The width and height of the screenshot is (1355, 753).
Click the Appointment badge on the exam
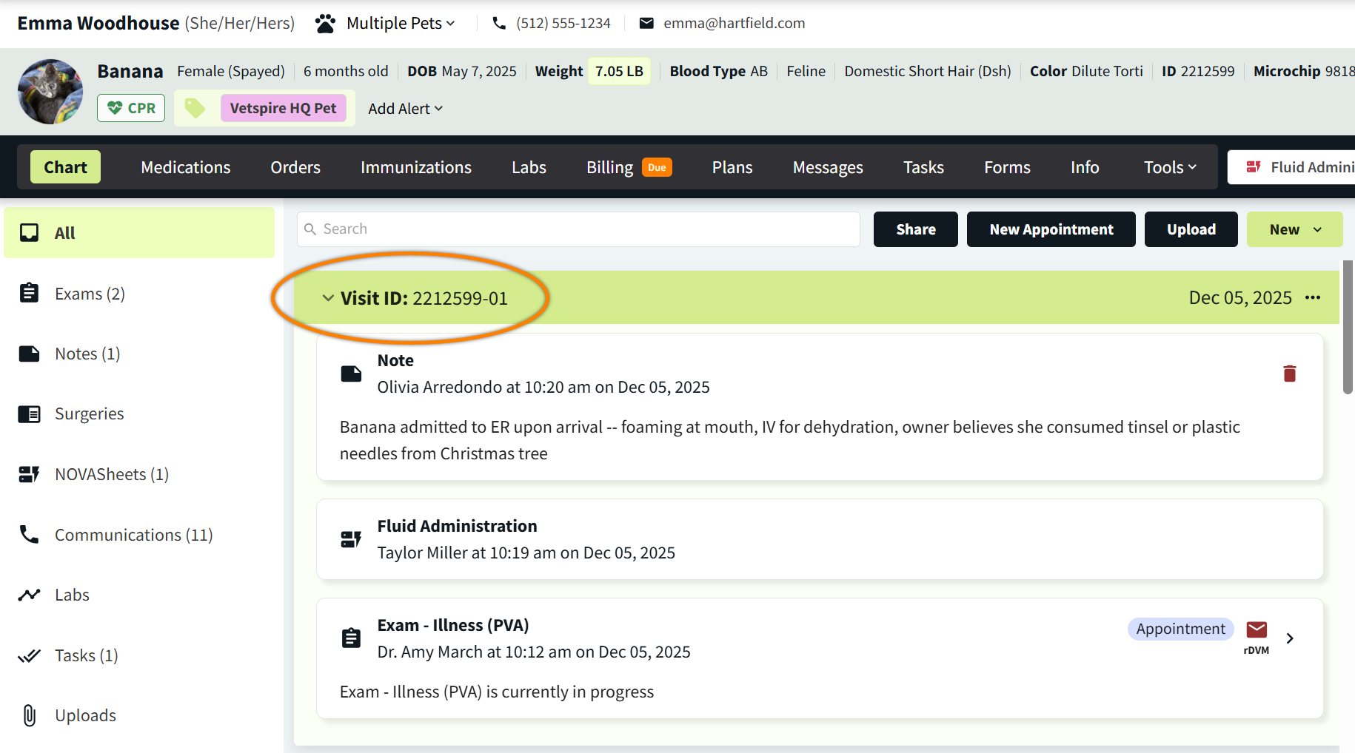coord(1180,629)
